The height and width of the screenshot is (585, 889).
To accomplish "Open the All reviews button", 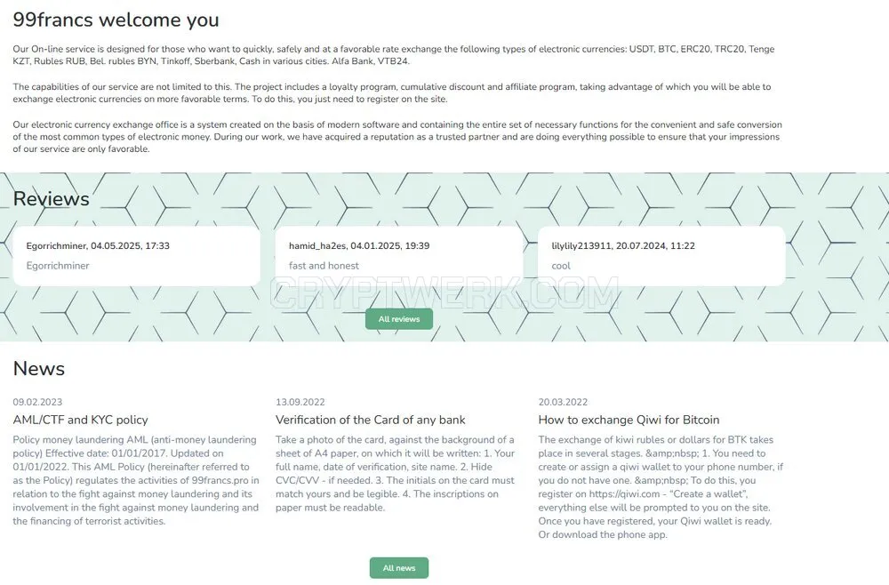I will click(x=398, y=319).
